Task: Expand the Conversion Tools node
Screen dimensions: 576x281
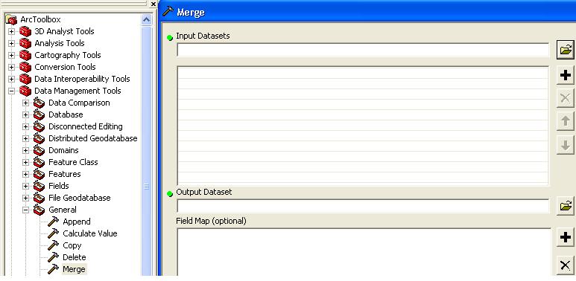Action: (x=11, y=67)
